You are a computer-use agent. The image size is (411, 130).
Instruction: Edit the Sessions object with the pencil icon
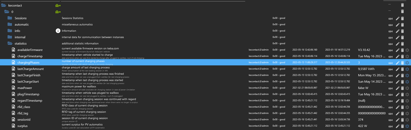[x=398, y=18]
